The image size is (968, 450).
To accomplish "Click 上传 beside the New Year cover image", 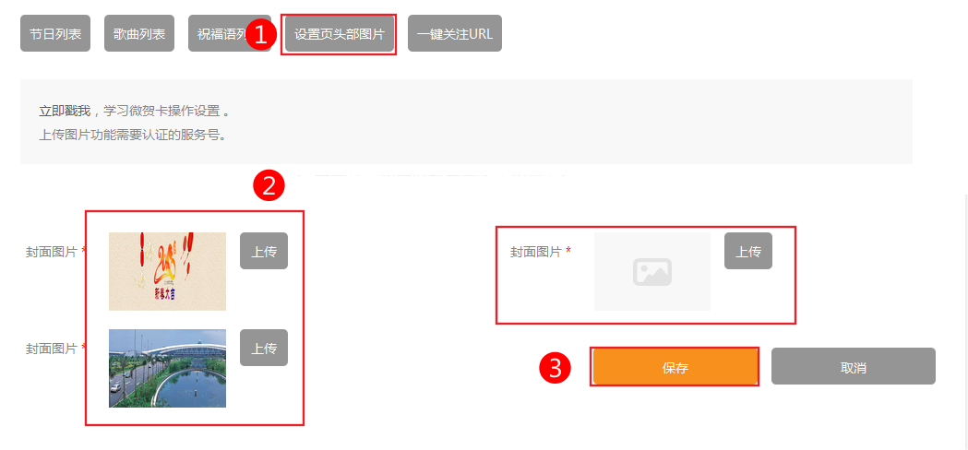I will (264, 251).
